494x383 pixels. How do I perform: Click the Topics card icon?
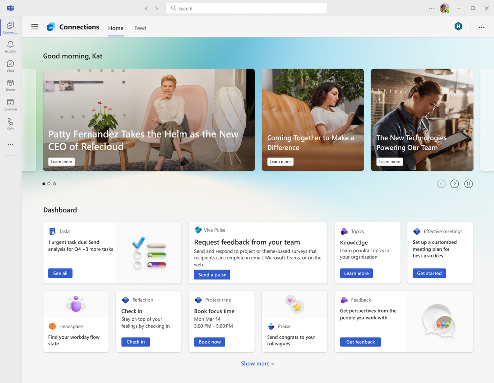(344, 231)
